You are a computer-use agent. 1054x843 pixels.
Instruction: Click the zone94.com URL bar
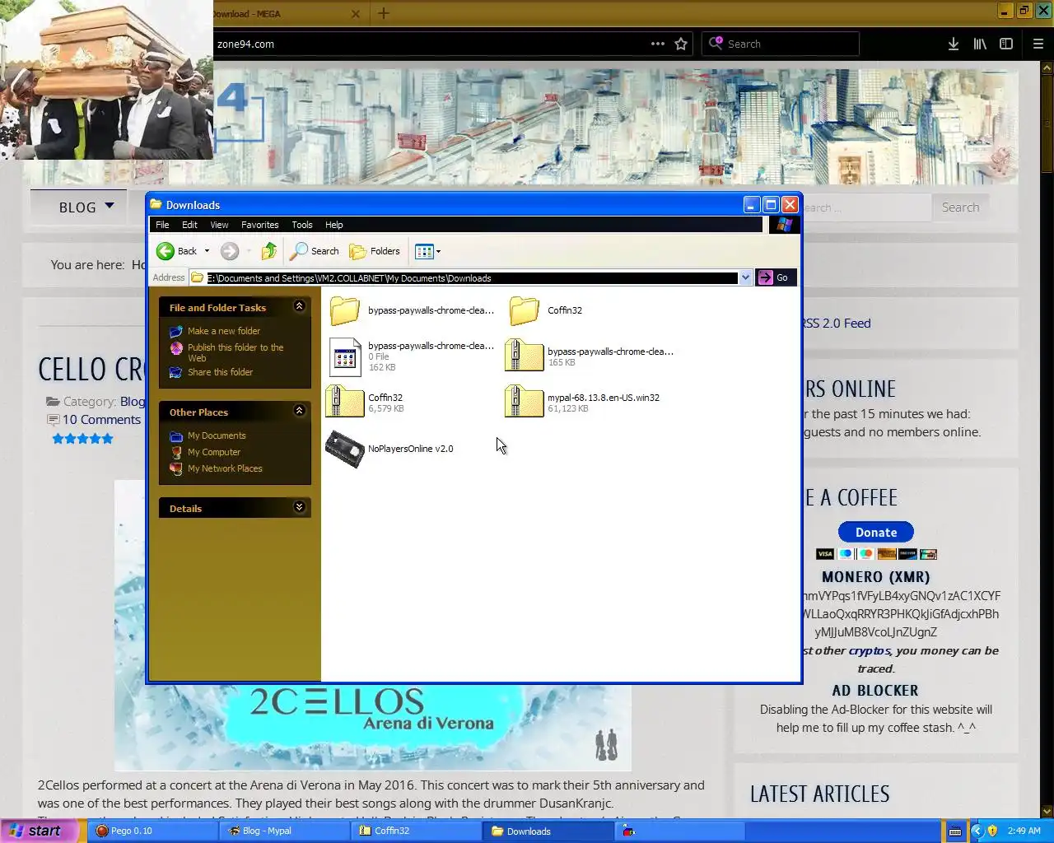tap(428, 44)
